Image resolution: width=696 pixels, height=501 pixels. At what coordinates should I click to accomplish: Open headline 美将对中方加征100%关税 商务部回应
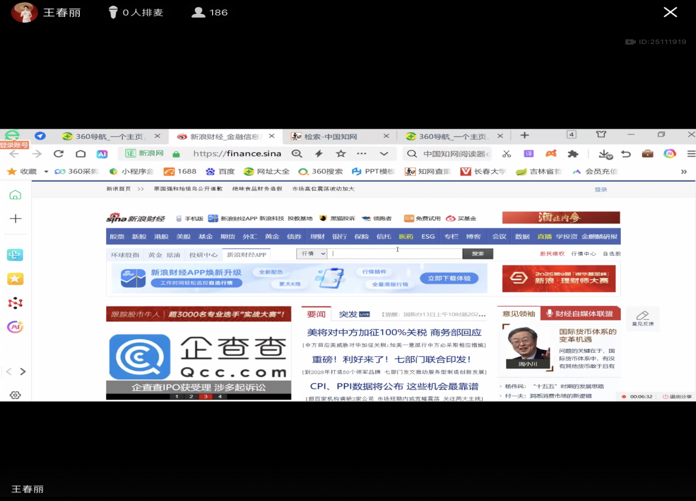coord(393,333)
